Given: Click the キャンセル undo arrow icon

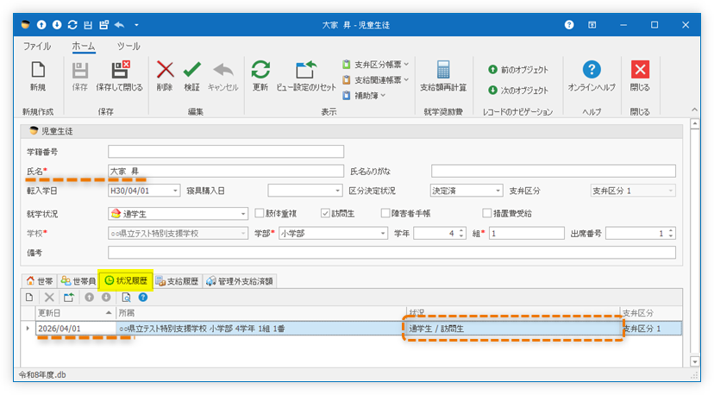Looking at the screenshot, I should (x=223, y=70).
